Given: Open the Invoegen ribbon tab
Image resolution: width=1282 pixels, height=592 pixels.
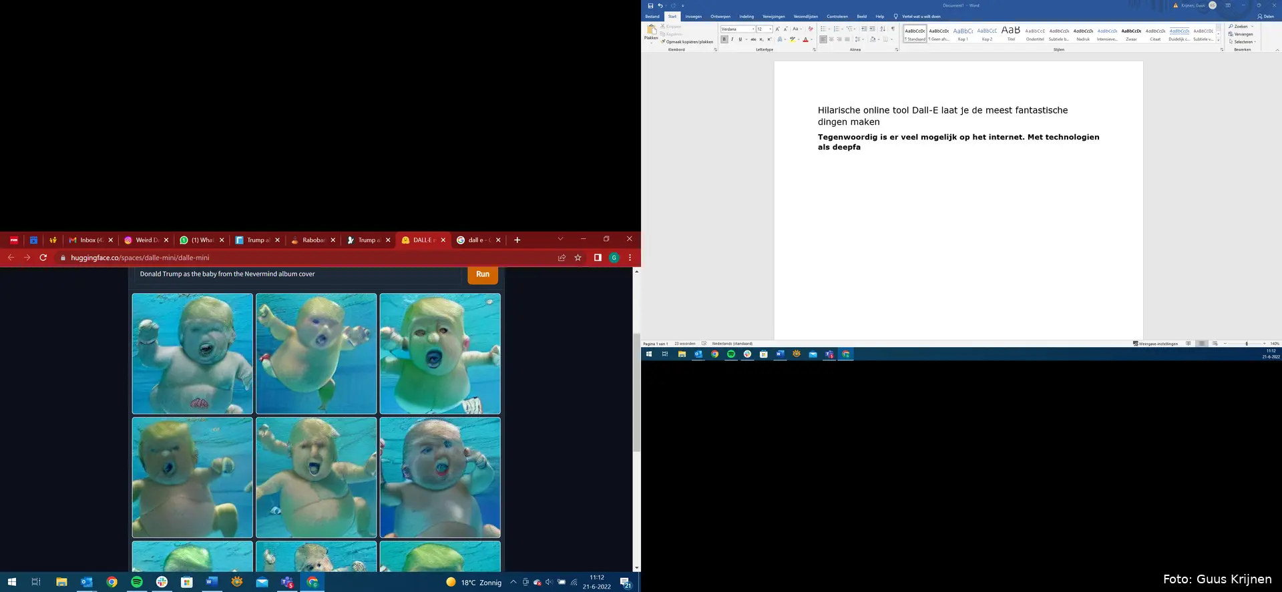Looking at the screenshot, I should click(x=693, y=17).
